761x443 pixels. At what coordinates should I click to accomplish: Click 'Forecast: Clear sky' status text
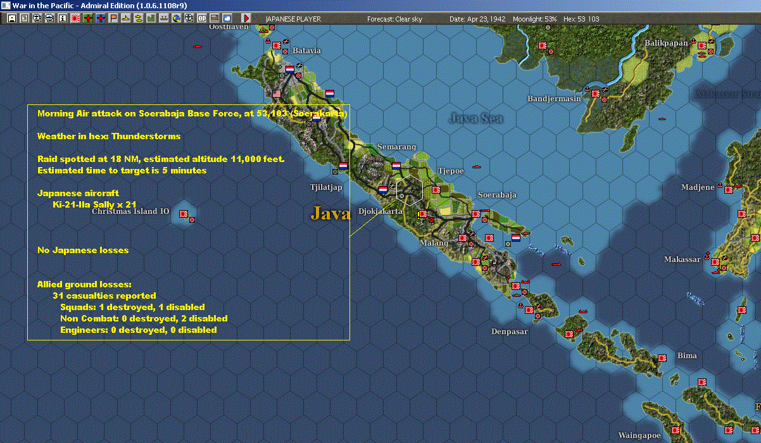394,19
